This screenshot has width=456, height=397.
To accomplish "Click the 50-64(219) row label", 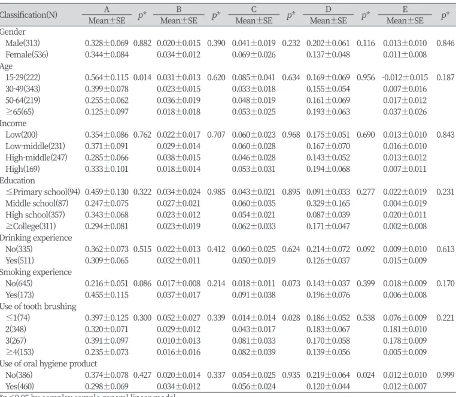I will pos(23,100).
